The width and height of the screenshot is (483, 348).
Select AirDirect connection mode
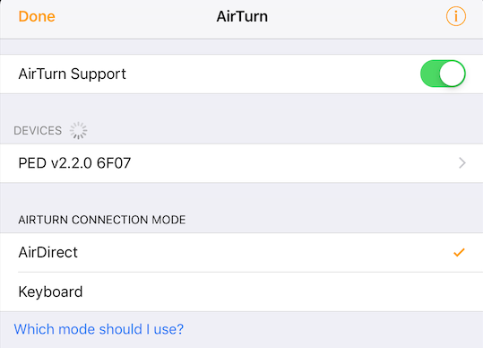[x=242, y=252]
